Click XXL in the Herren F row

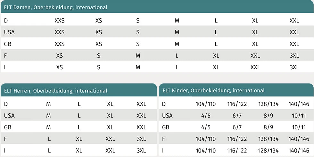pyautogui.click(x=110, y=139)
